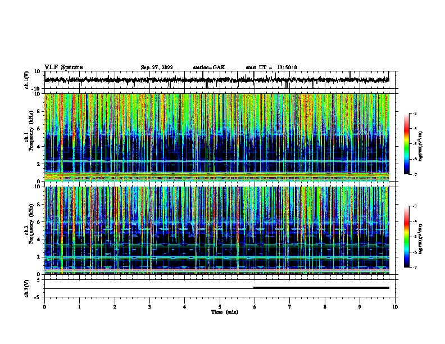Click the time axis tick label "3"
Image resolution: width=445 pixels, height=344 pixels.
tap(149, 307)
